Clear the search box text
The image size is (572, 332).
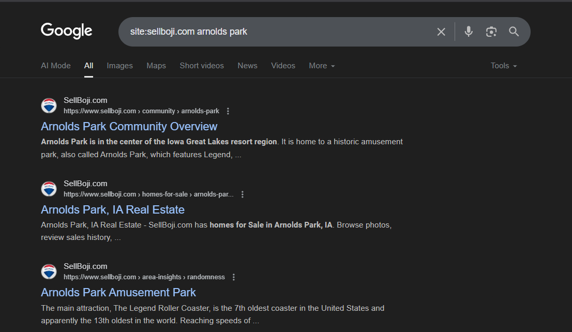click(x=441, y=32)
